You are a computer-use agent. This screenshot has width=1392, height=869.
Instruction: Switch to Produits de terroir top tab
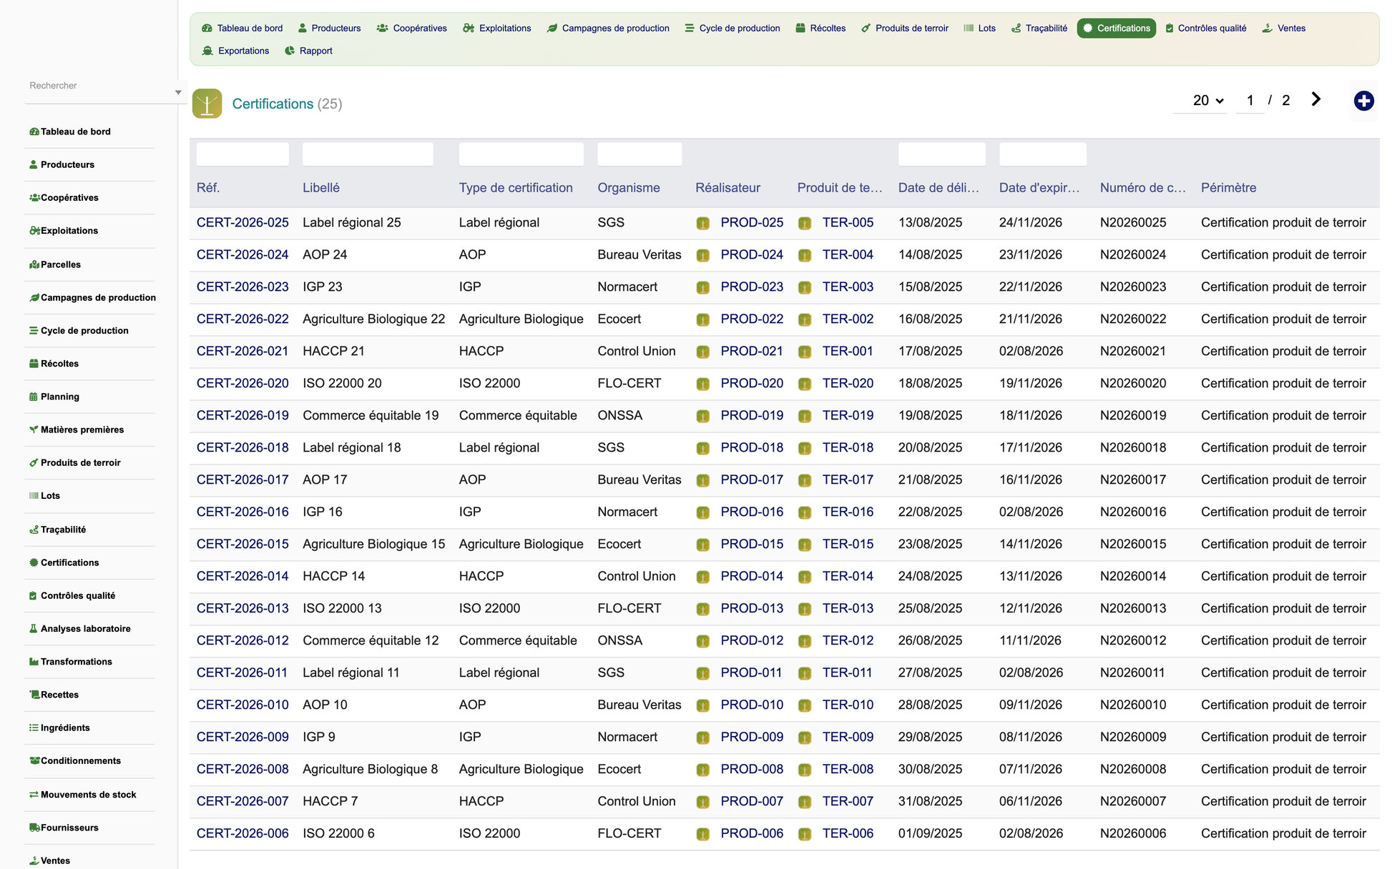[905, 28]
